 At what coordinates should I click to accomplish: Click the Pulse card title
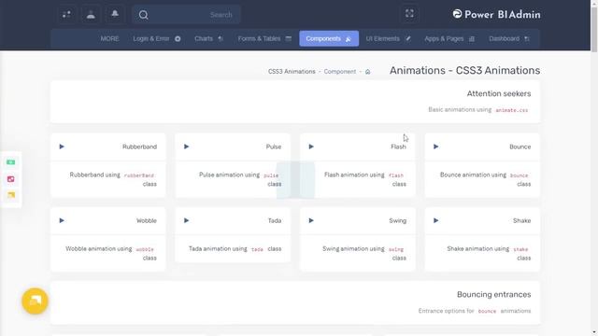tap(274, 147)
